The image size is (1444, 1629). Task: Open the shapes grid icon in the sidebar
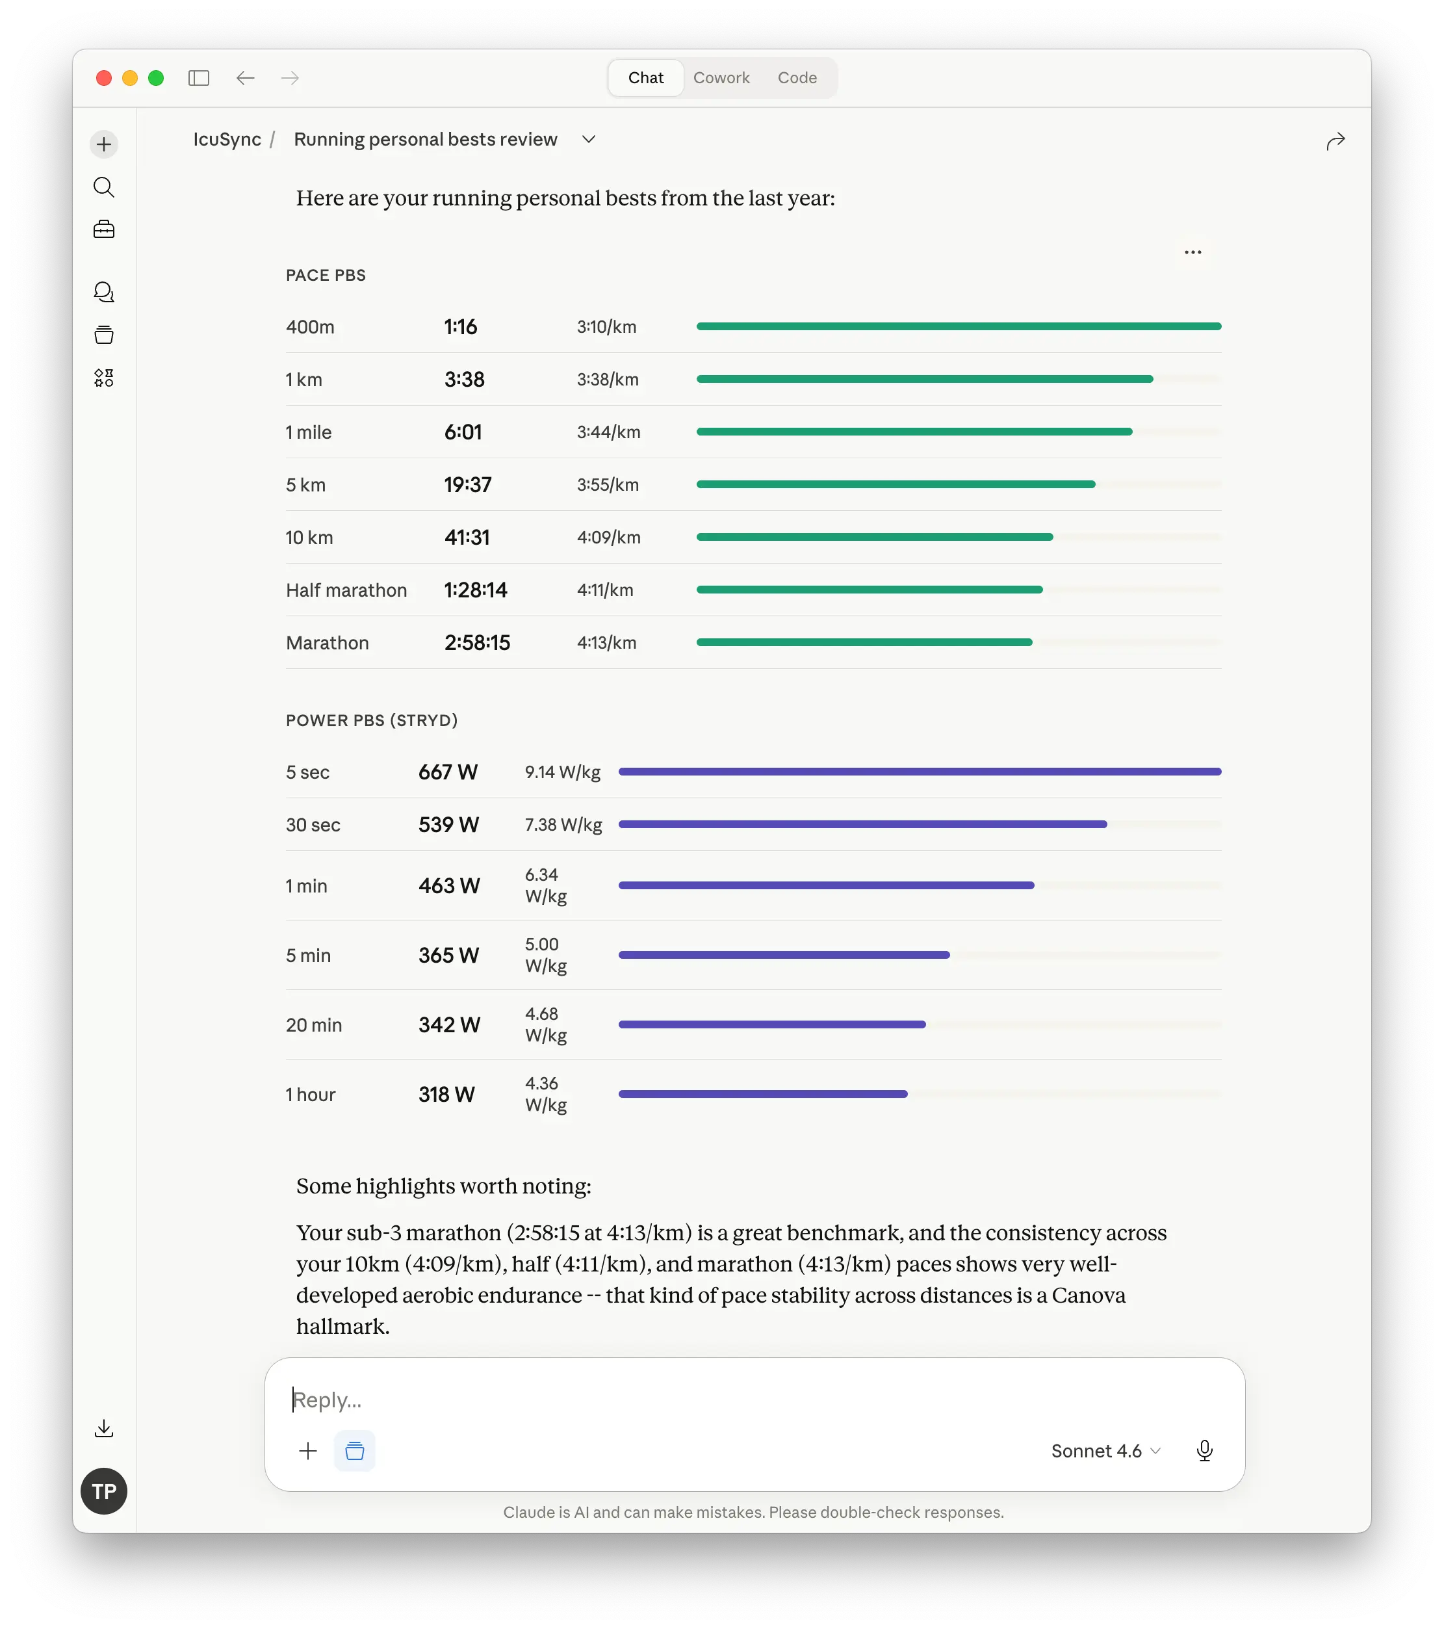click(x=103, y=378)
